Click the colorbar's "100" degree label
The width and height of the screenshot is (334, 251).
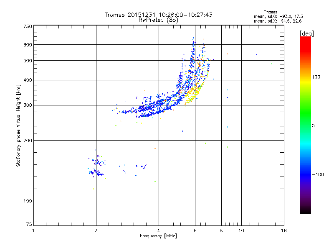click(316, 77)
